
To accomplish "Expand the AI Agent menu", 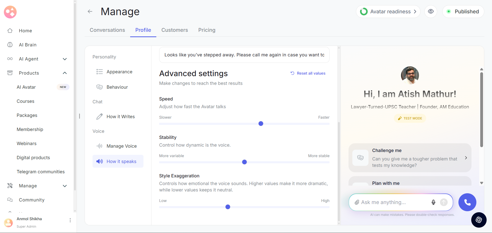I will [65, 59].
